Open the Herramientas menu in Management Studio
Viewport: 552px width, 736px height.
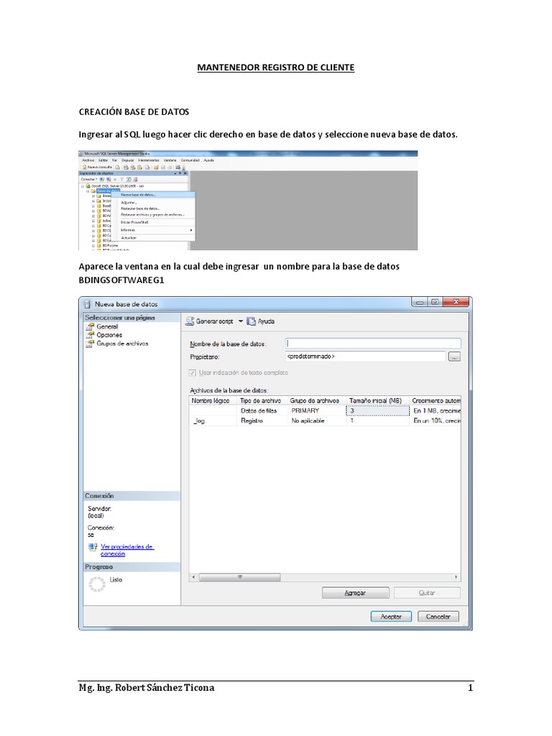[x=149, y=160]
